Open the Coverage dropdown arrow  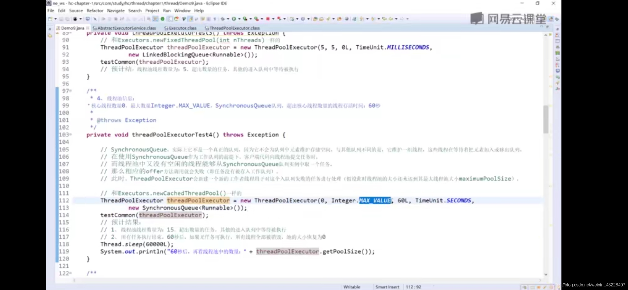click(251, 19)
